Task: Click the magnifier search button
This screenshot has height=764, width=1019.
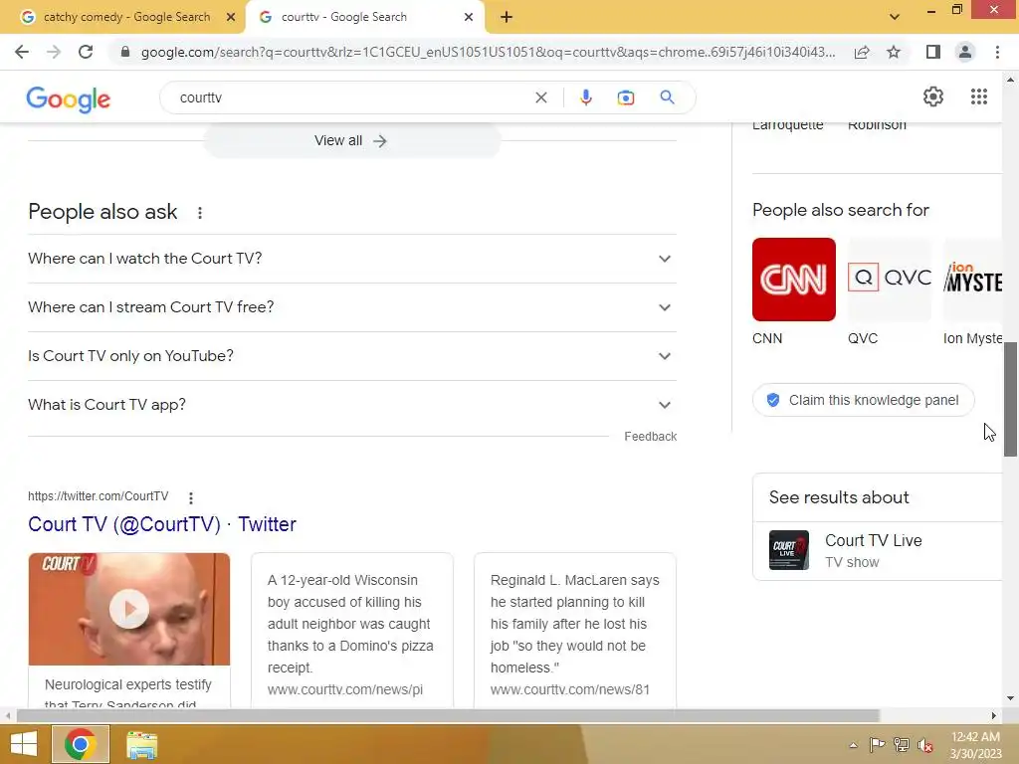Action: pos(667,97)
